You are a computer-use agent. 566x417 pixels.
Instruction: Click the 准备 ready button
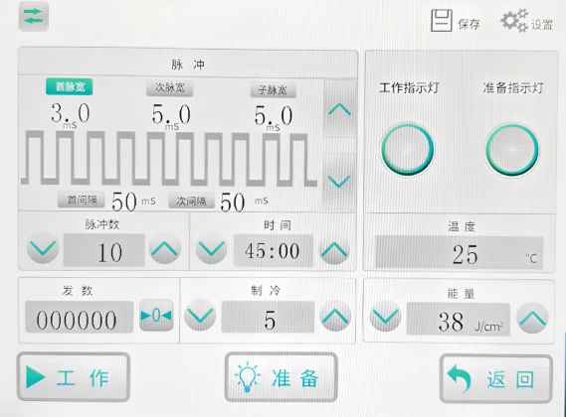point(282,377)
